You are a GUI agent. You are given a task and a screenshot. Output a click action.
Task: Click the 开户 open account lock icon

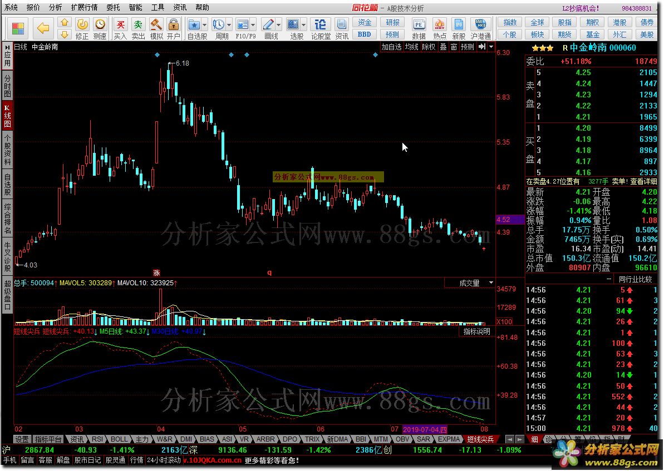(x=173, y=29)
